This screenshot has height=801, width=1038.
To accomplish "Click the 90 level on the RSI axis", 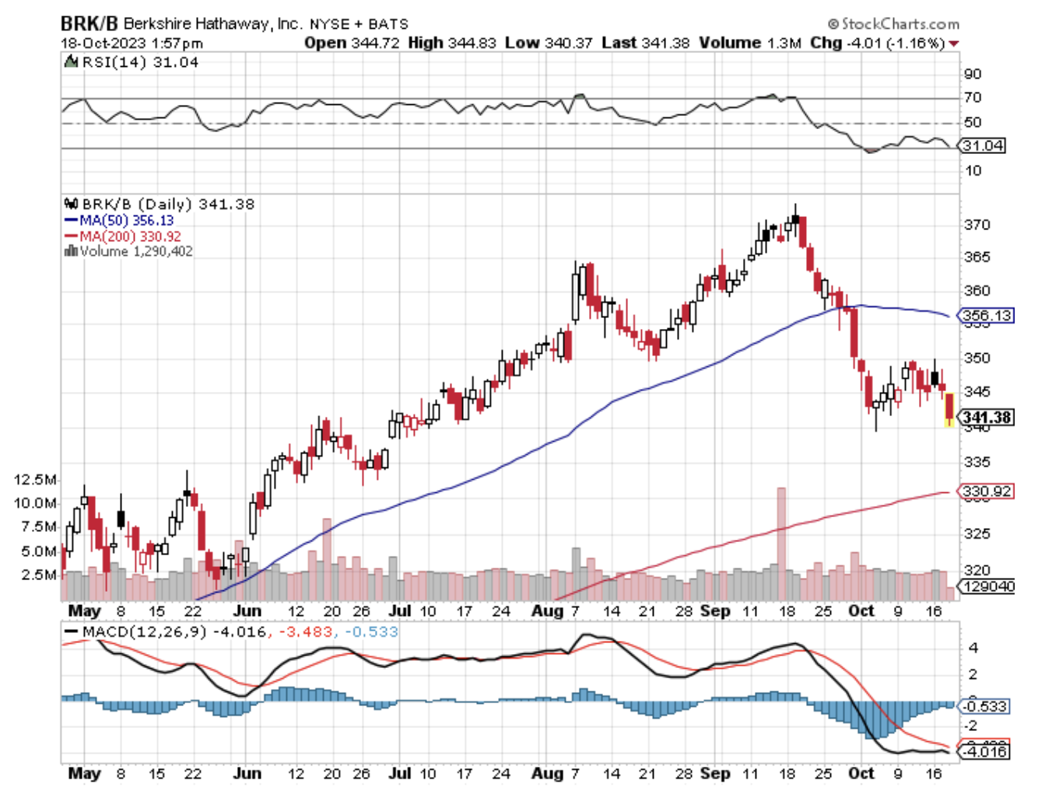I will [x=973, y=75].
